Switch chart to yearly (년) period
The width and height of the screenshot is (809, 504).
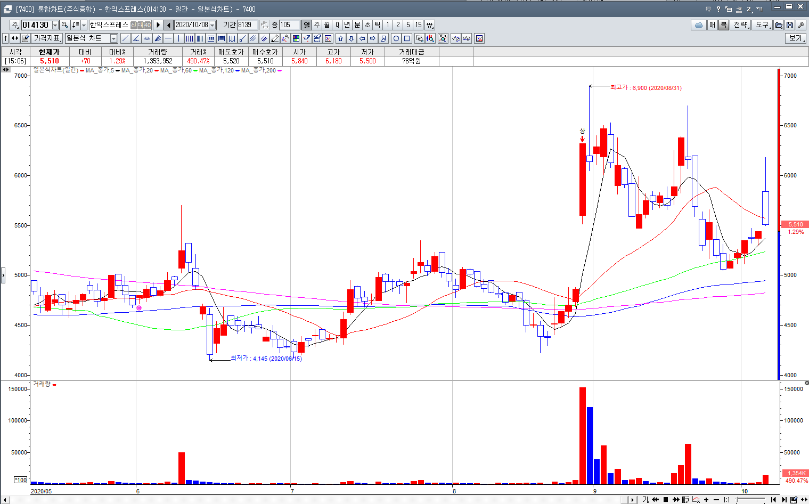point(347,25)
